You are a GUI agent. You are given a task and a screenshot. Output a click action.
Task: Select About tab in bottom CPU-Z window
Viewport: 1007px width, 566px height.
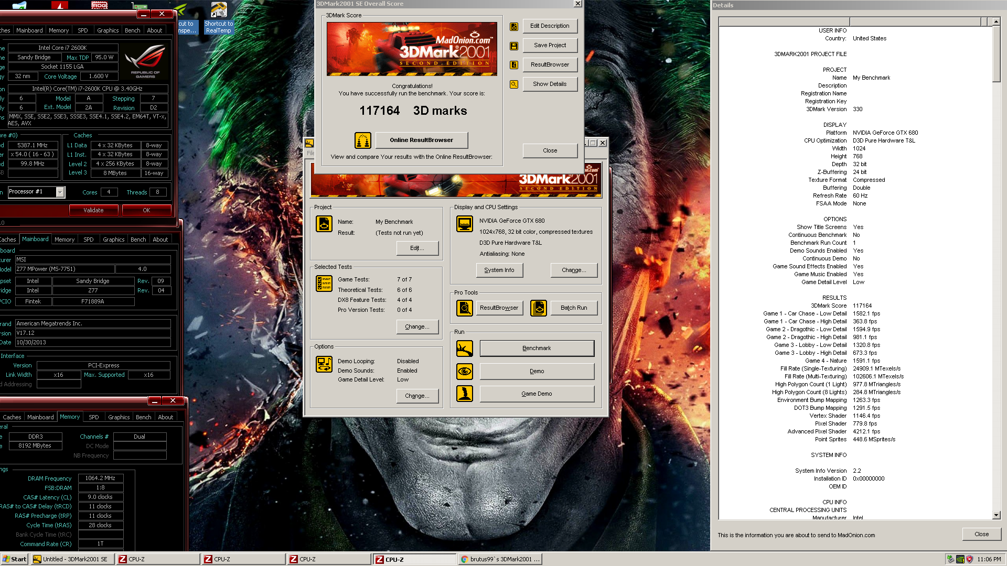click(x=166, y=417)
